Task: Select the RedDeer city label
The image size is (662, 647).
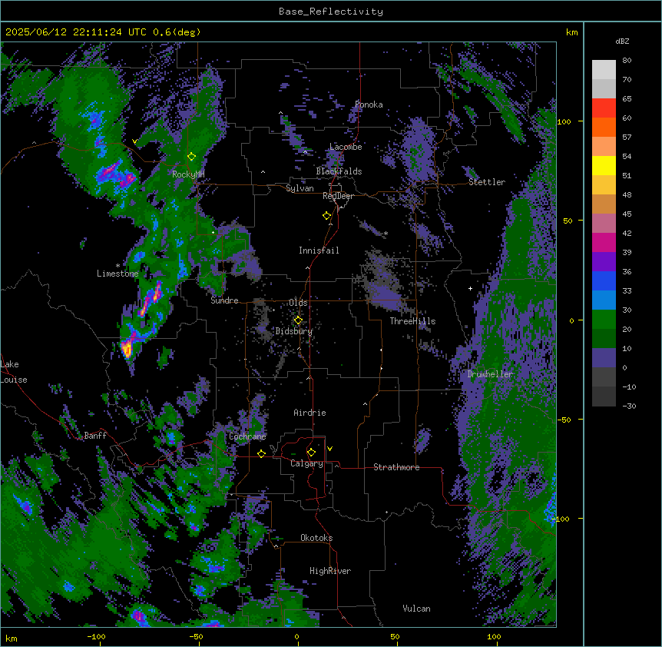Action: pos(338,196)
